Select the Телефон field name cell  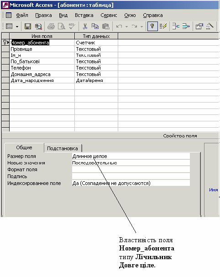click(x=42, y=68)
